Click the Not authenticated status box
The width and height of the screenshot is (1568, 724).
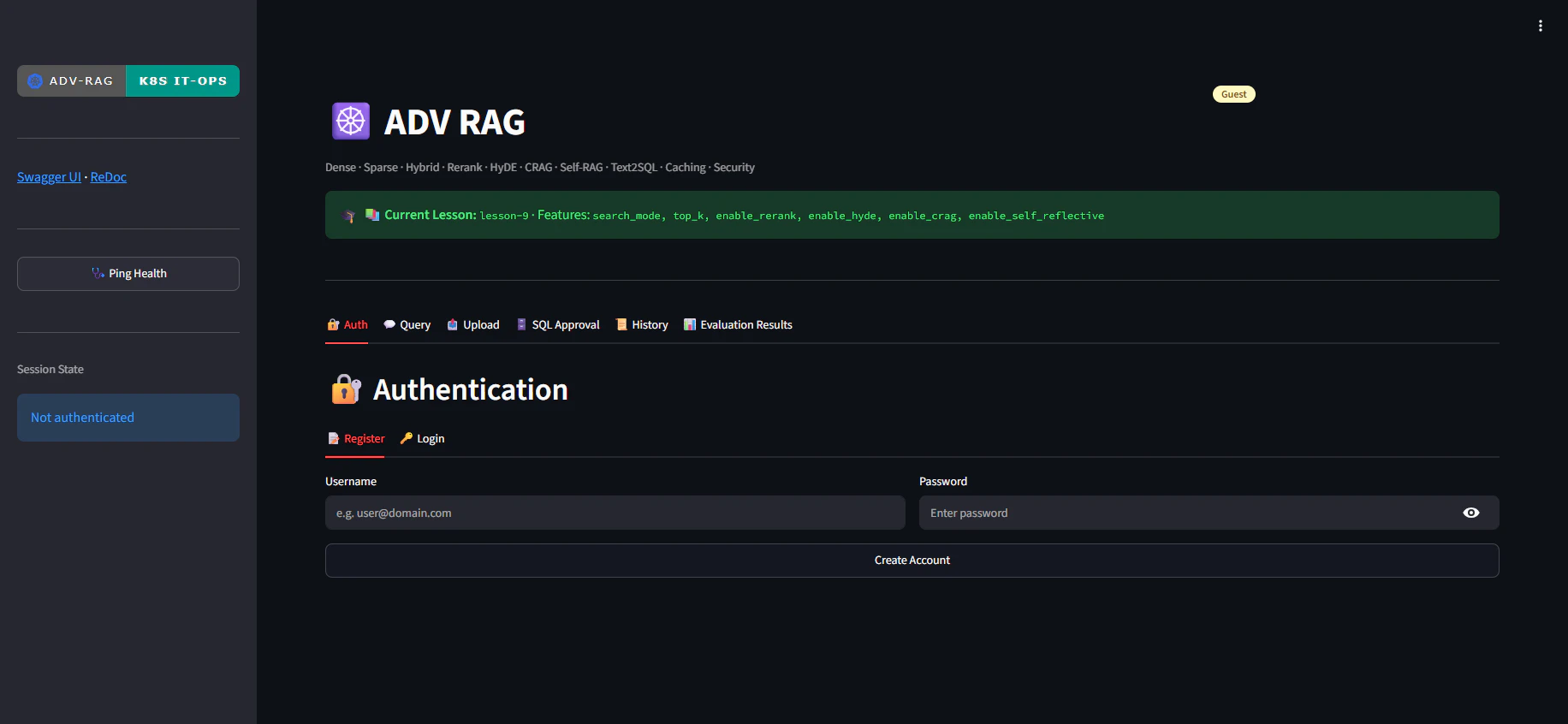(x=128, y=418)
